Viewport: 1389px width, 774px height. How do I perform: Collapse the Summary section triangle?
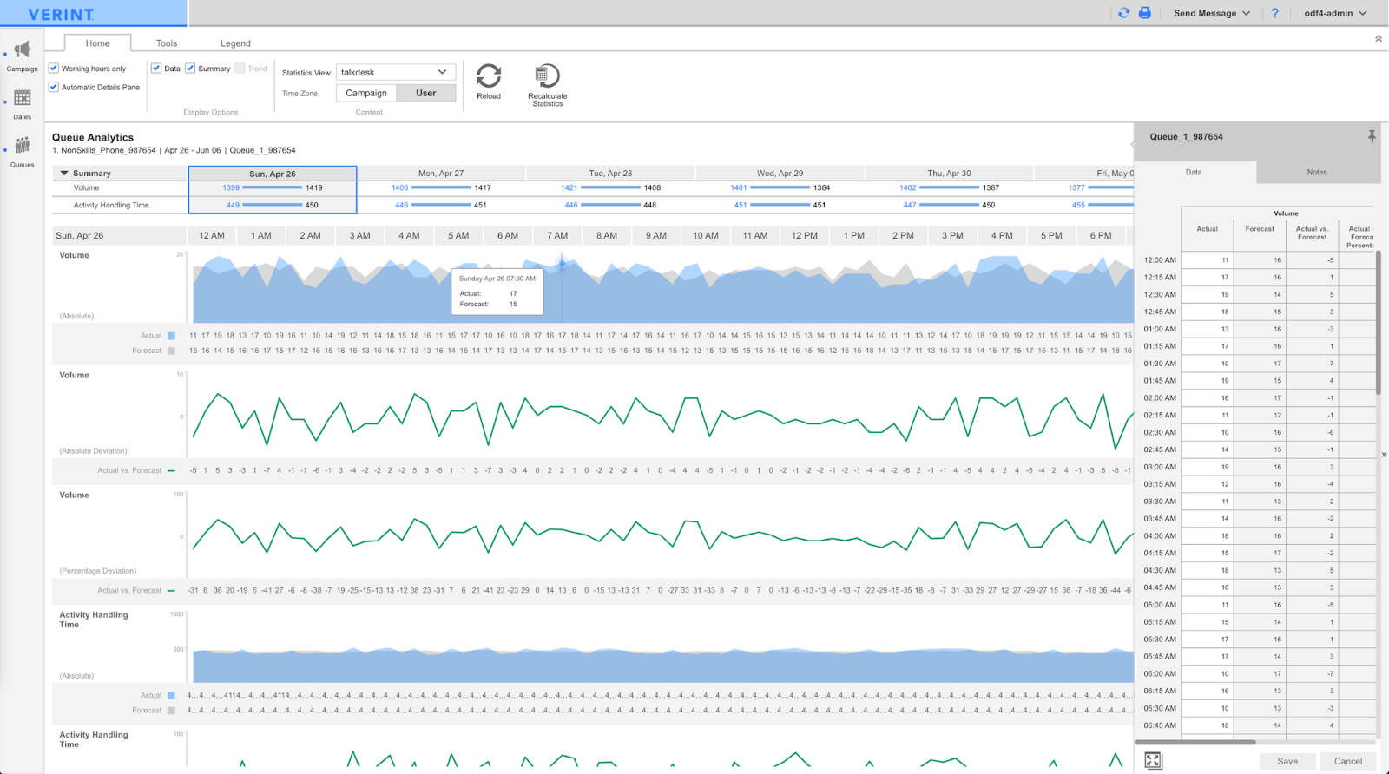pos(64,174)
